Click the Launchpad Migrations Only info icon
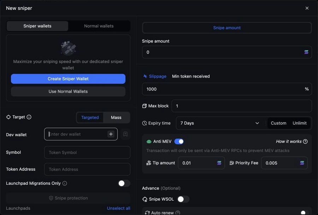The width and height of the screenshot is (318, 215). [65, 183]
